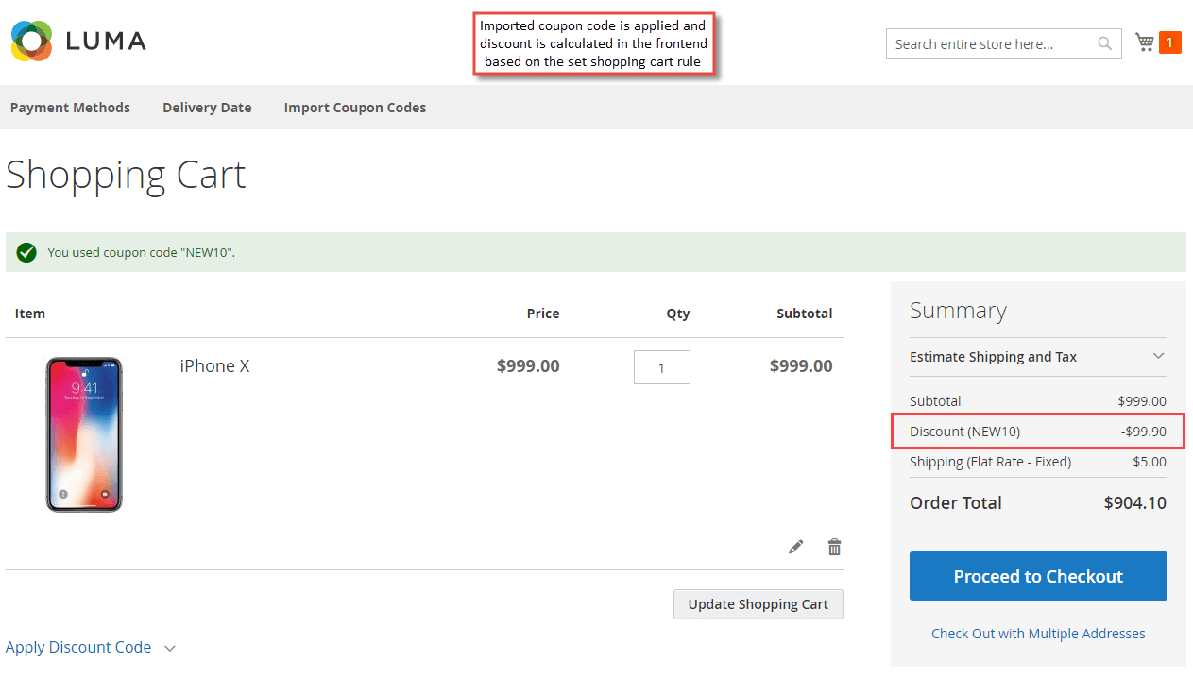Click the Shopping Cart page heading
Image resolution: width=1193 pixels, height=678 pixels.
pos(126,176)
